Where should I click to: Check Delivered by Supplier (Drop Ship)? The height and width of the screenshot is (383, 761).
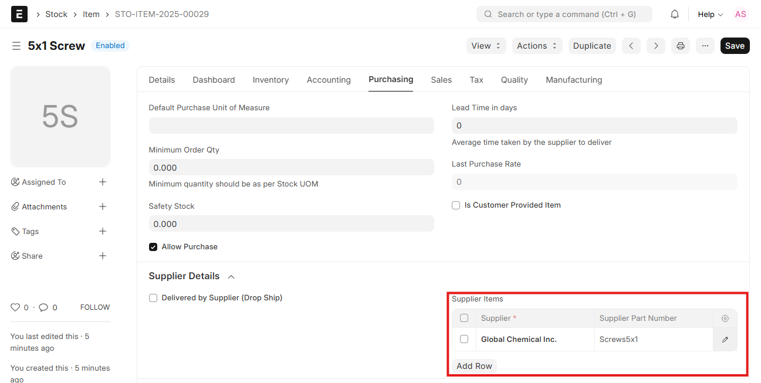pyautogui.click(x=153, y=297)
